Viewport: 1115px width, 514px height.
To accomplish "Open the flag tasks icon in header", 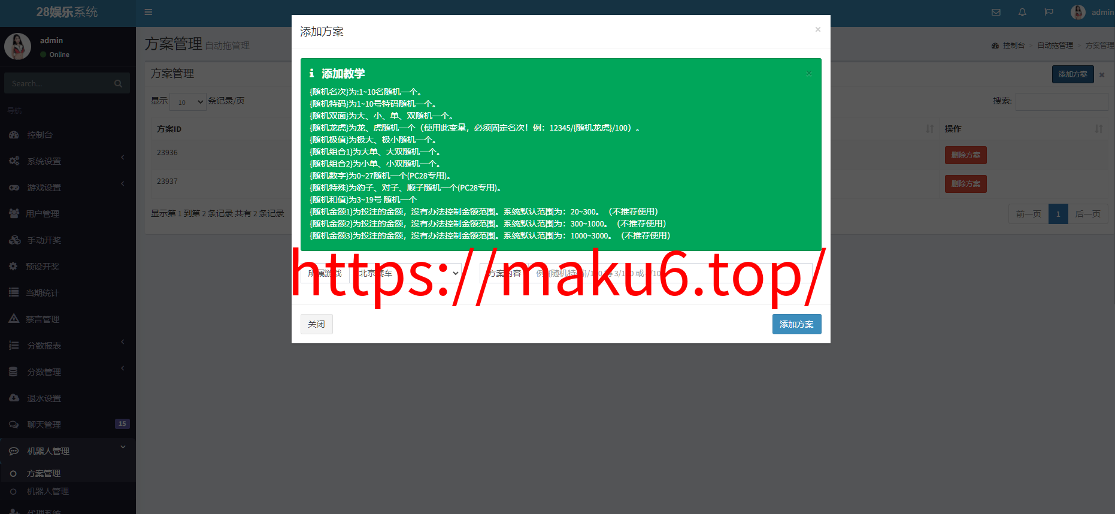I will tap(1049, 12).
